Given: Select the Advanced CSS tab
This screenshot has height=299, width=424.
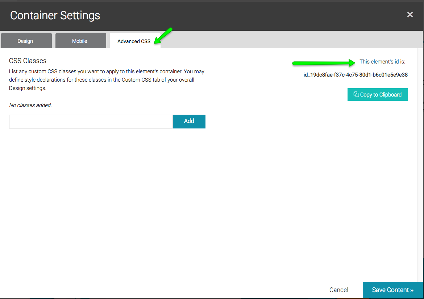Looking at the screenshot, I should coord(134,41).
